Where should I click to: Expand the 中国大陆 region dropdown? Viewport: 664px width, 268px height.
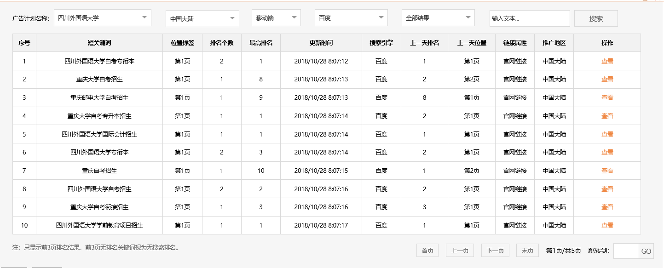point(201,18)
